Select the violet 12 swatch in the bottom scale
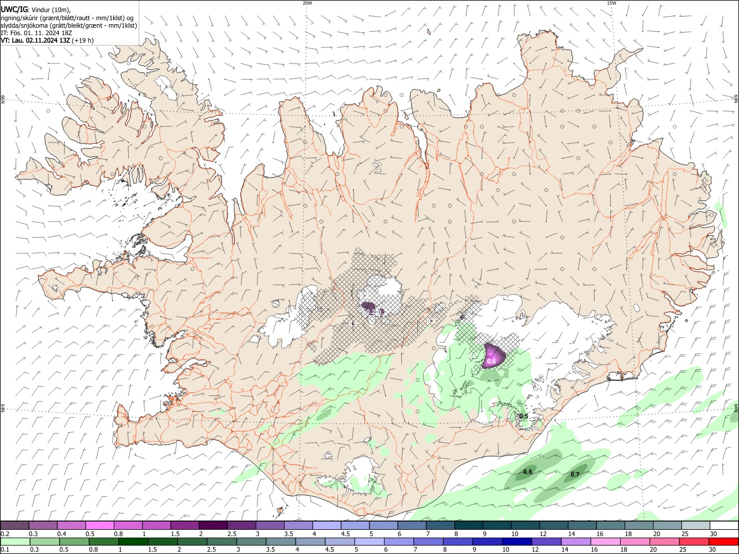Screen dimensions: 739x554 546,542
